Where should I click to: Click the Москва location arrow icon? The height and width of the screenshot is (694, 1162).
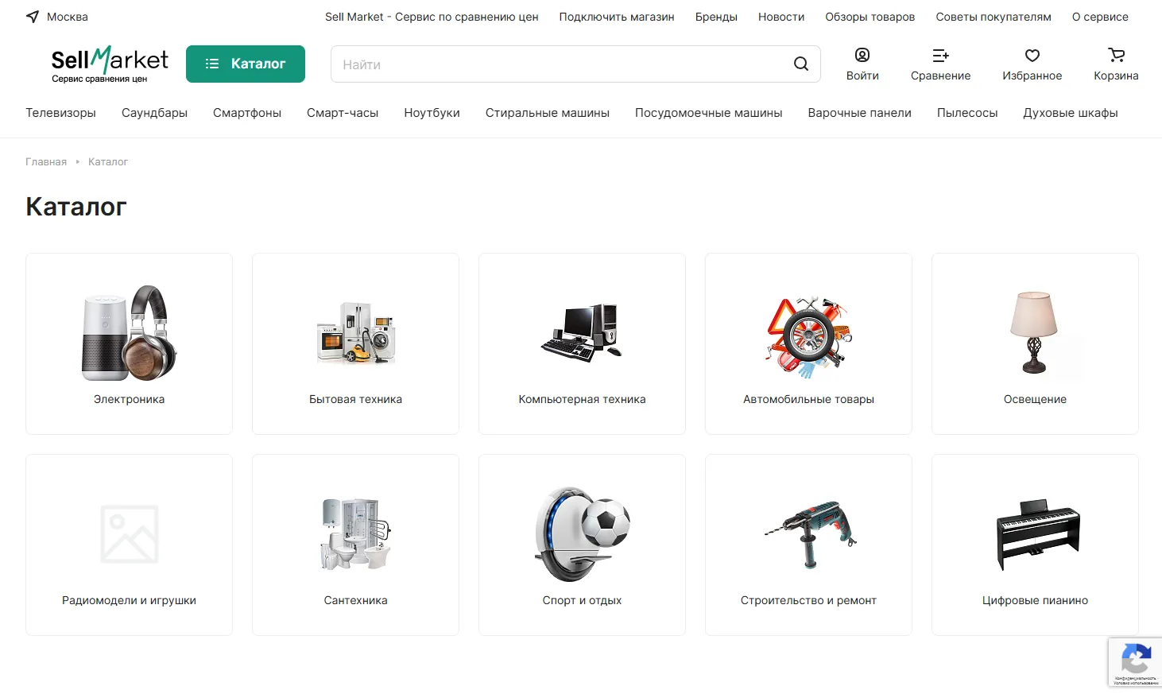(x=33, y=17)
